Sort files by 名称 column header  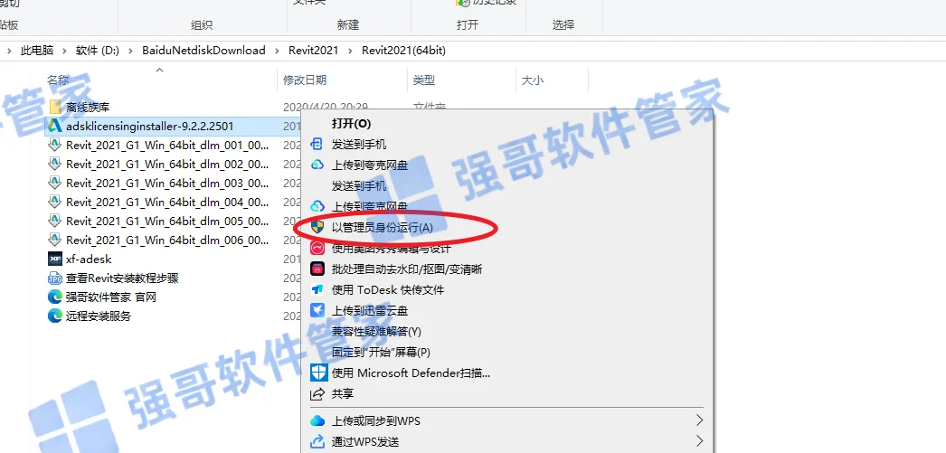(58, 80)
